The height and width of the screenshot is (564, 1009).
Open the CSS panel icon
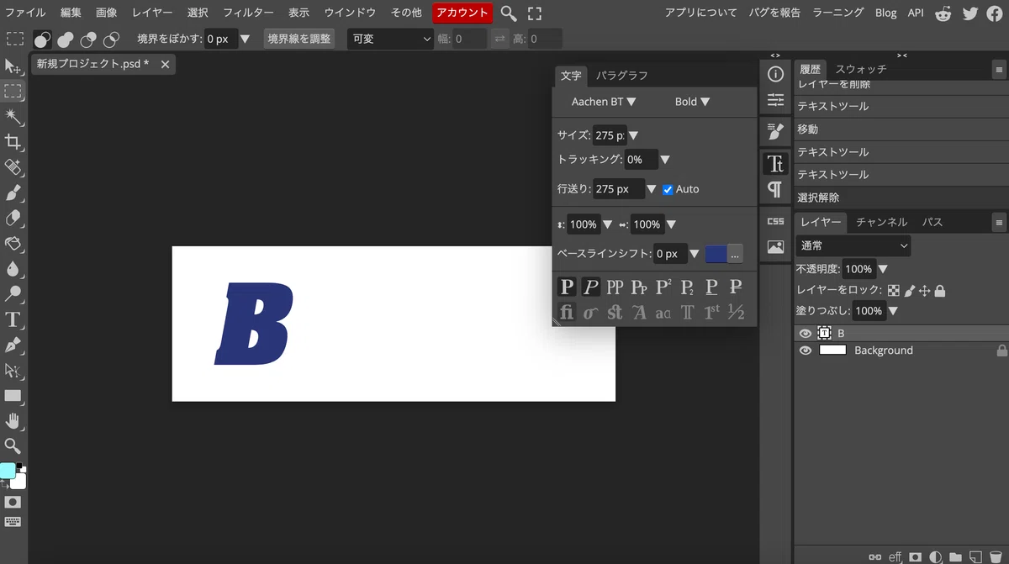point(775,221)
